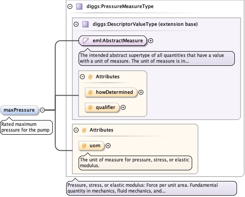Select the maxPressure element node
Viewport: 245px width, 197px height.
(20, 110)
